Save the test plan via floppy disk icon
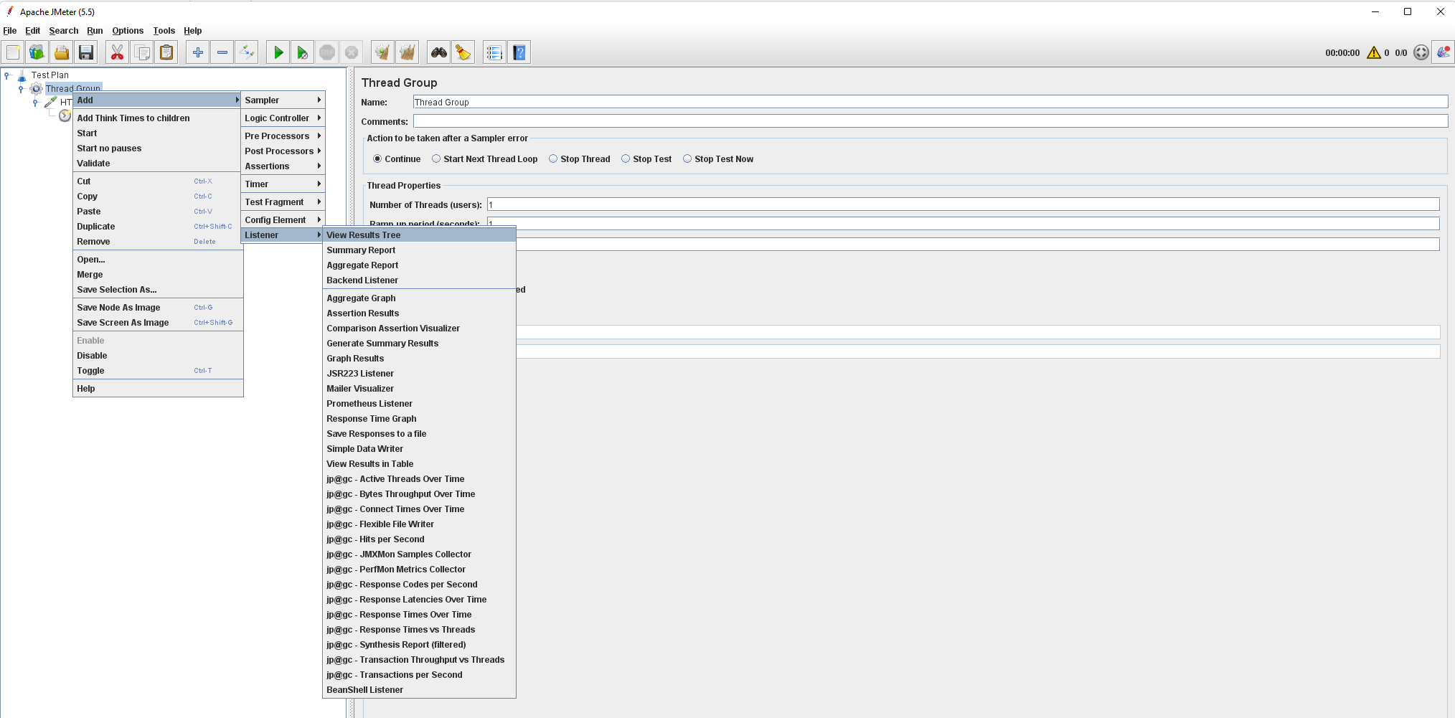1455x718 pixels. (x=86, y=52)
